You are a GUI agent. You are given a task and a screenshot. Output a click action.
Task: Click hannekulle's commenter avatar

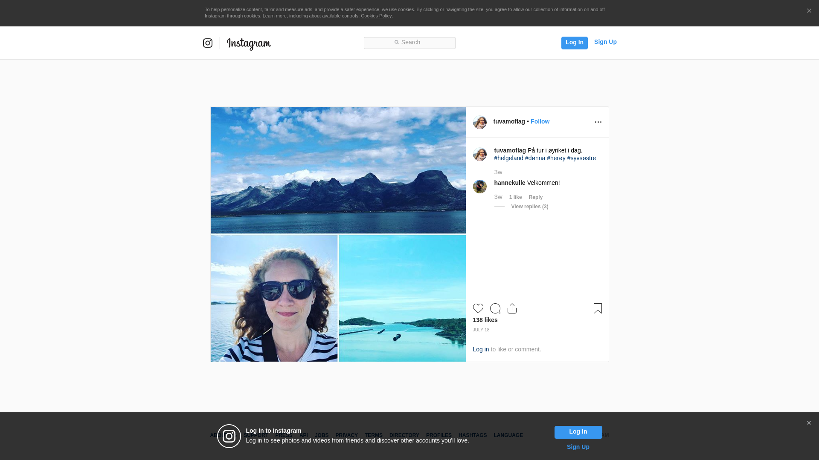(480, 187)
